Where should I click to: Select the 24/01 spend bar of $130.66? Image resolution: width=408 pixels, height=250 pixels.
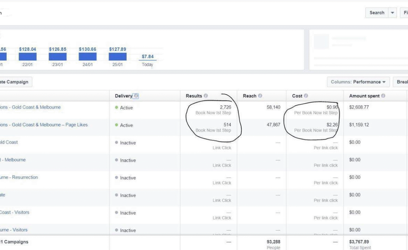(x=88, y=56)
